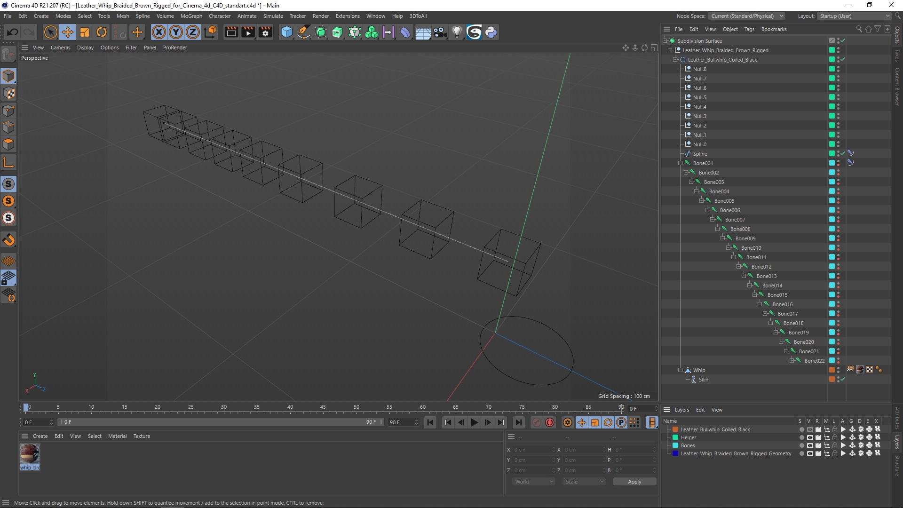Click the Leather_Whip_Braided_Brown_Rigged_Geometry layer color swatch
Viewport: 903px width, 508px height.
point(675,453)
